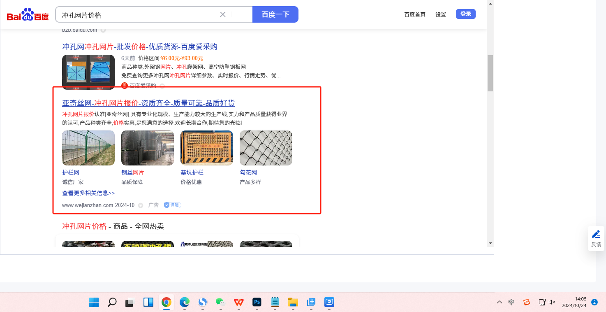Viewport: 606px width, 312px height.
Task: Open Windows taskbar search
Action: click(x=112, y=303)
